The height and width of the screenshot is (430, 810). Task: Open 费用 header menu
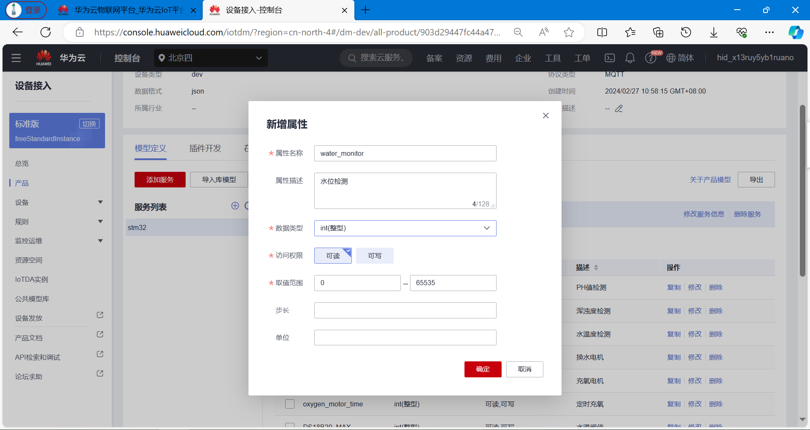[493, 58]
